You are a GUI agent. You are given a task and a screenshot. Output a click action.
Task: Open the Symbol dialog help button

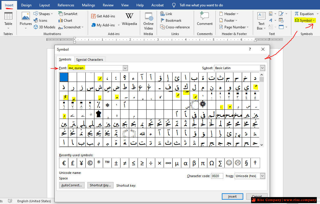coord(250,49)
